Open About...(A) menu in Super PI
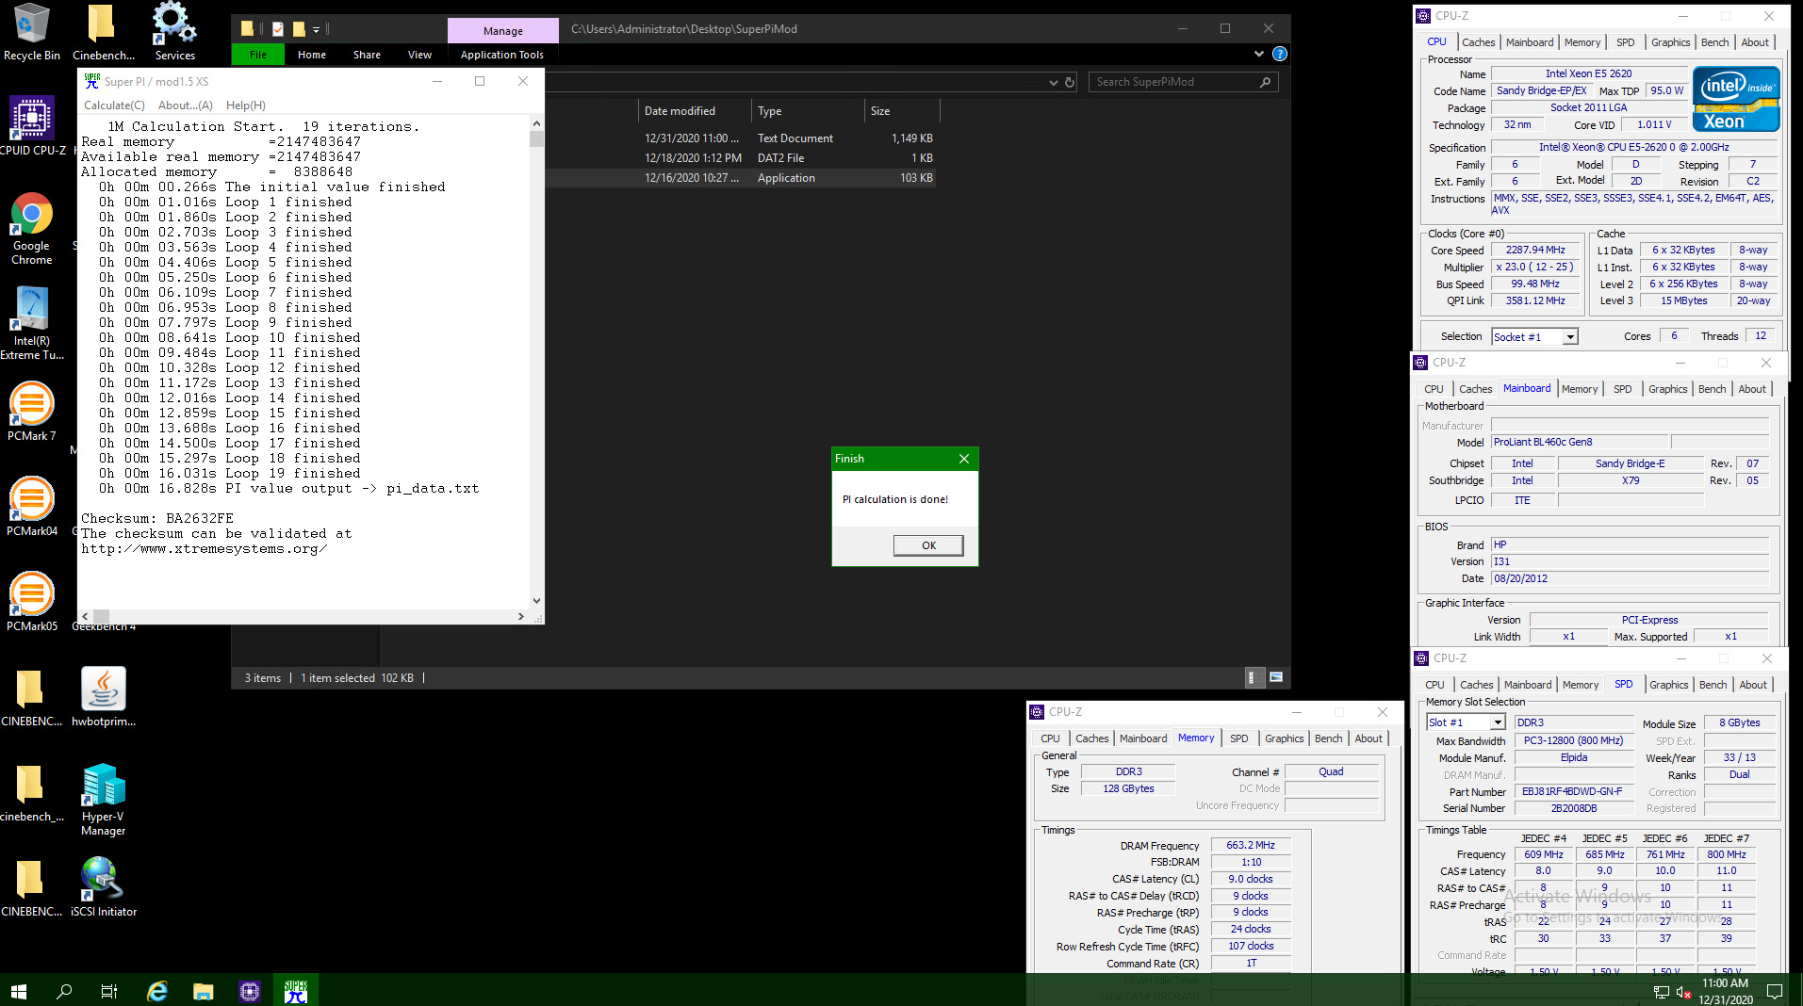This screenshot has width=1803, height=1006. tap(185, 105)
